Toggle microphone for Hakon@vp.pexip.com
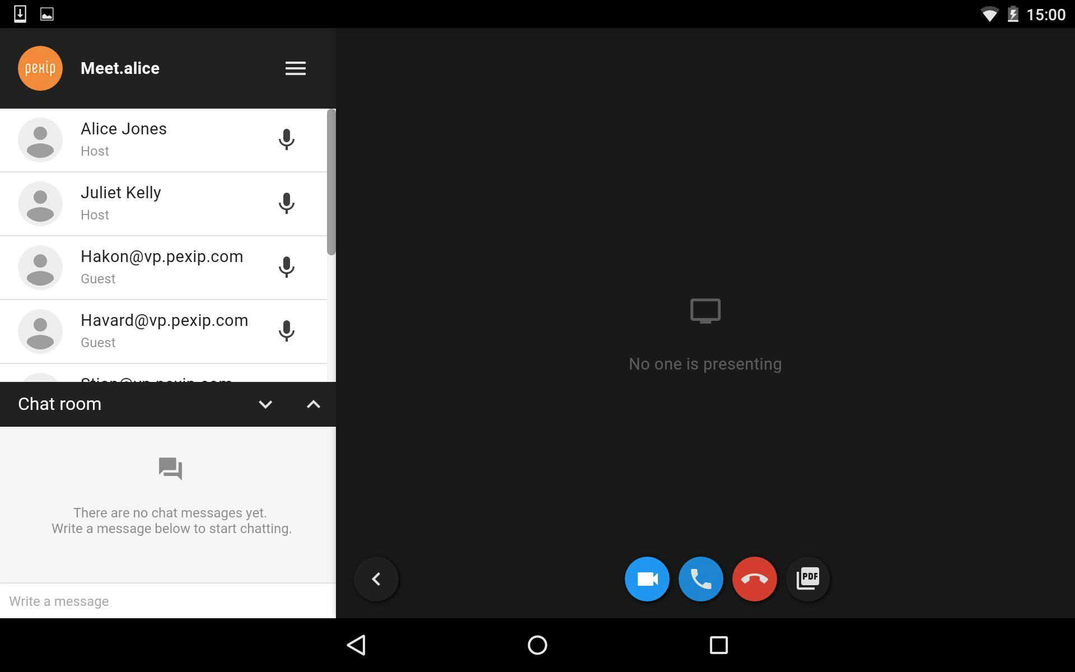This screenshot has width=1075, height=672. pos(287,267)
